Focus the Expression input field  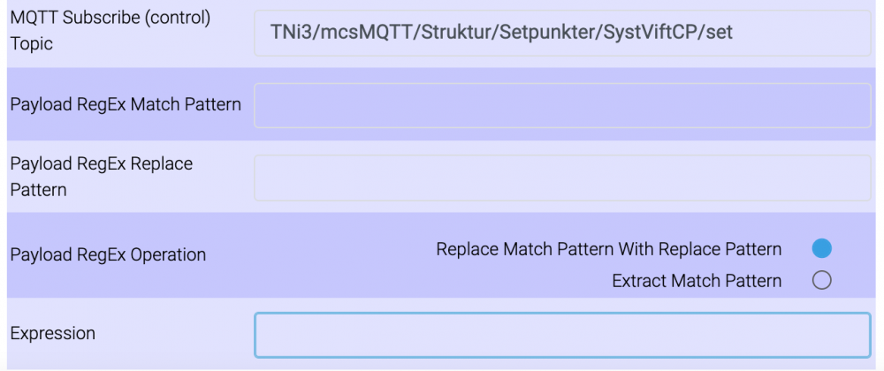(562, 335)
